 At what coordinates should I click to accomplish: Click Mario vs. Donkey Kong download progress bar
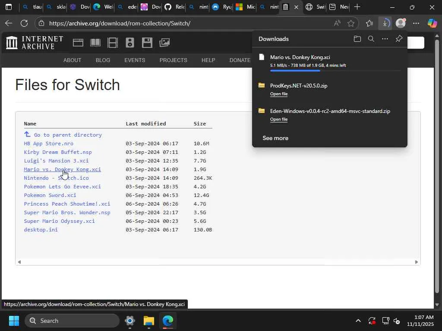click(335, 71)
